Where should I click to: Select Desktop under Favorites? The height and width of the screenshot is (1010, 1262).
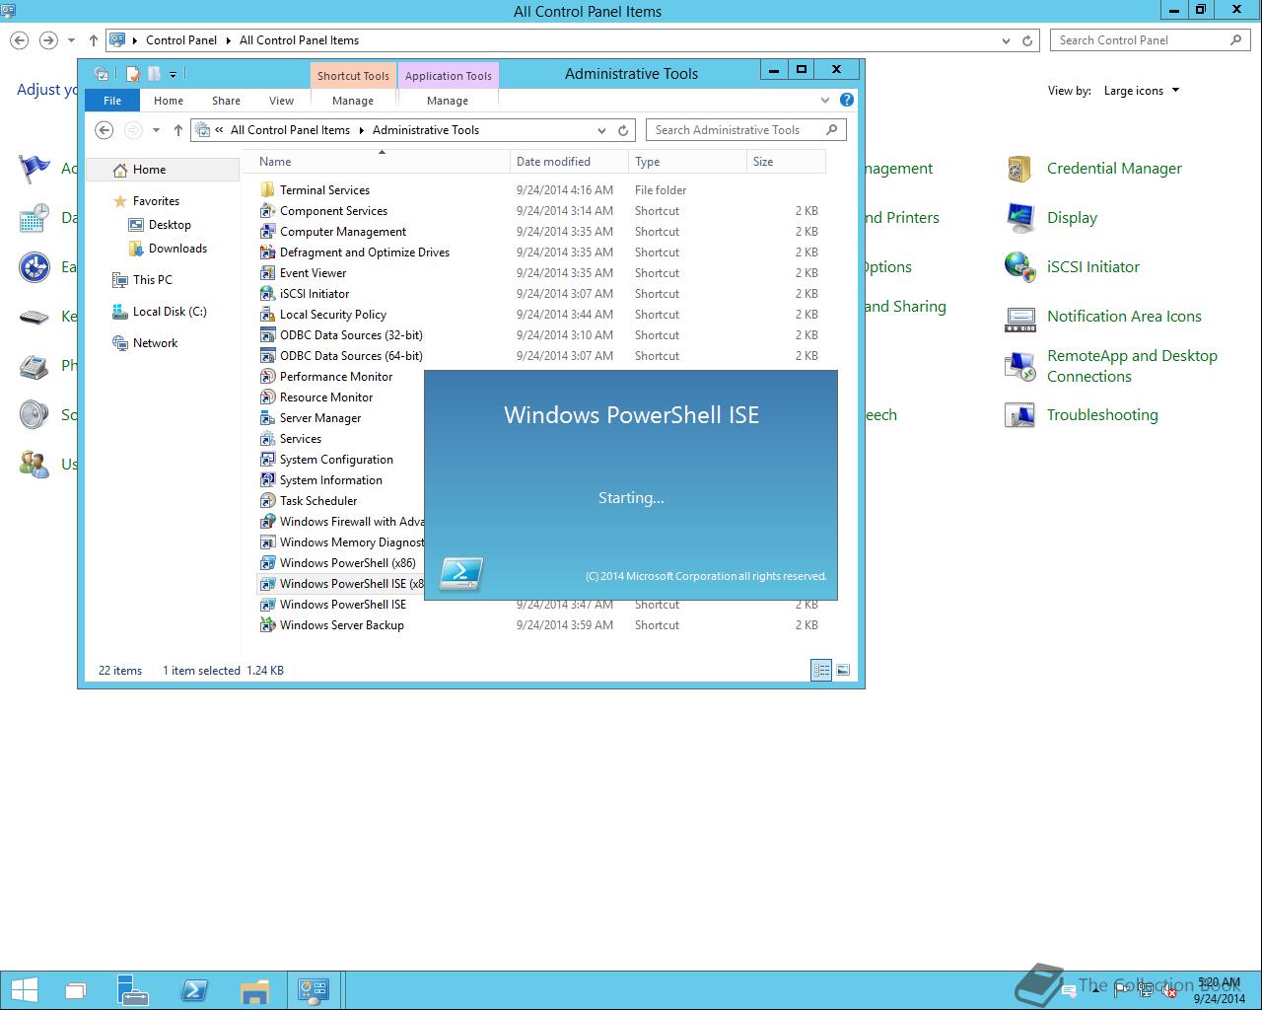170,225
